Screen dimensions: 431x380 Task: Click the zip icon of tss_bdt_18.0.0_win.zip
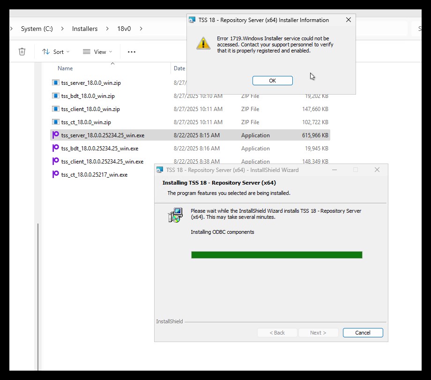56,96
